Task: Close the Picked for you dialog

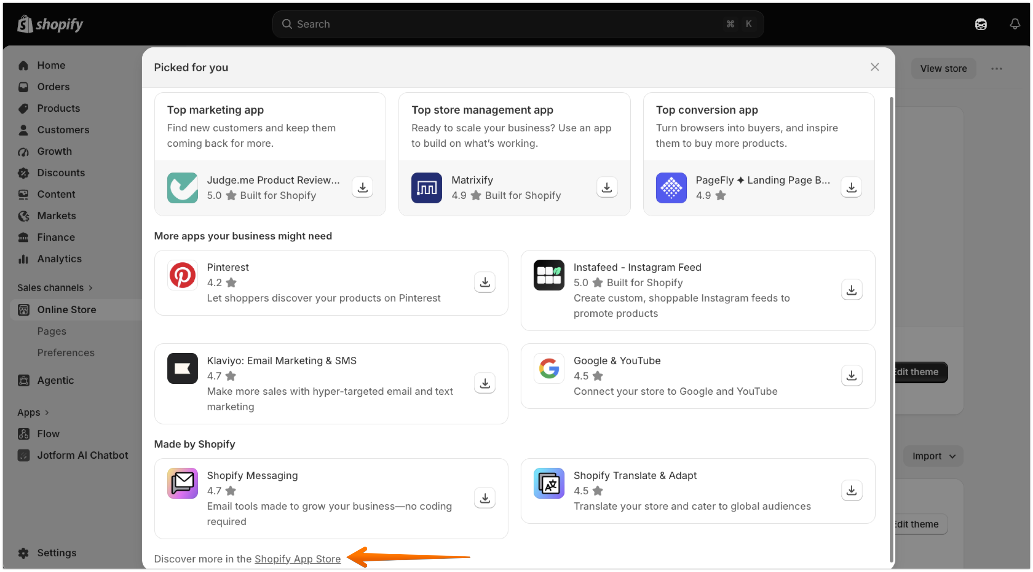Action: (x=874, y=67)
